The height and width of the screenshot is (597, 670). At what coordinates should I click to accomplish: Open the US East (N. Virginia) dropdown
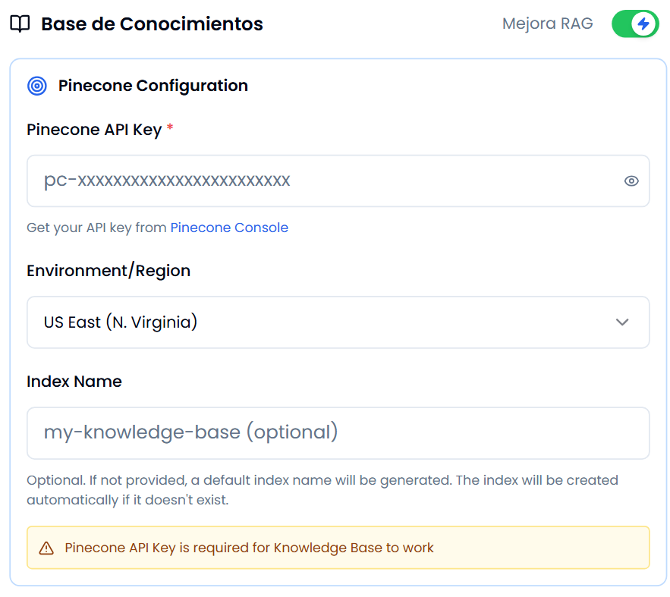[338, 322]
